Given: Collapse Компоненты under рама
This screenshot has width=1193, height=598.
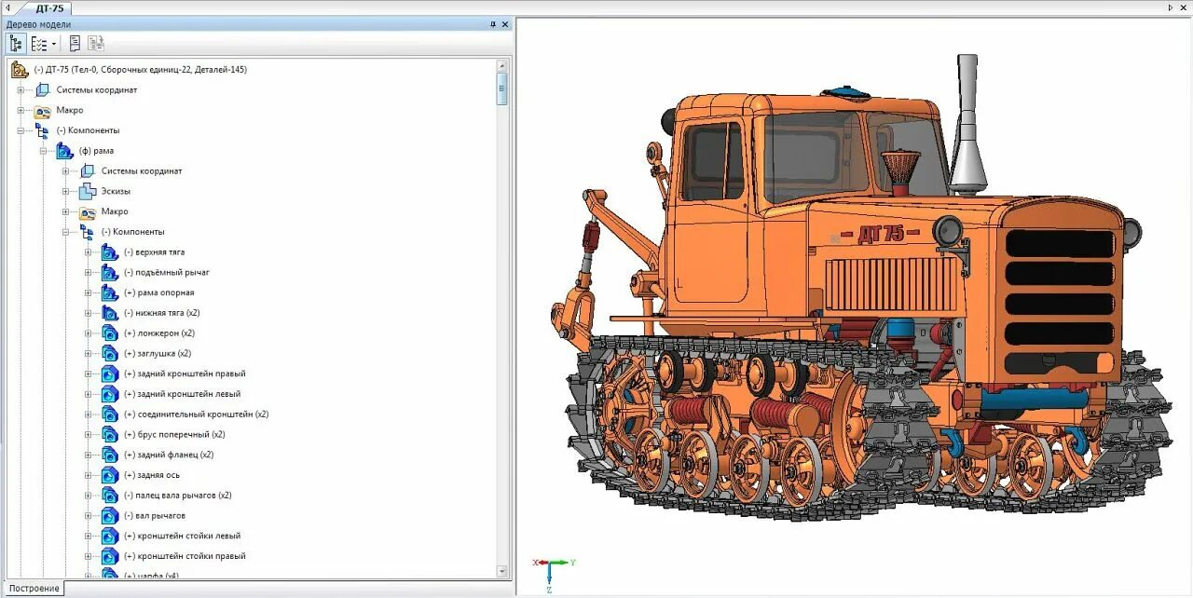Looking at the screenshot, I should click(65, 232).
